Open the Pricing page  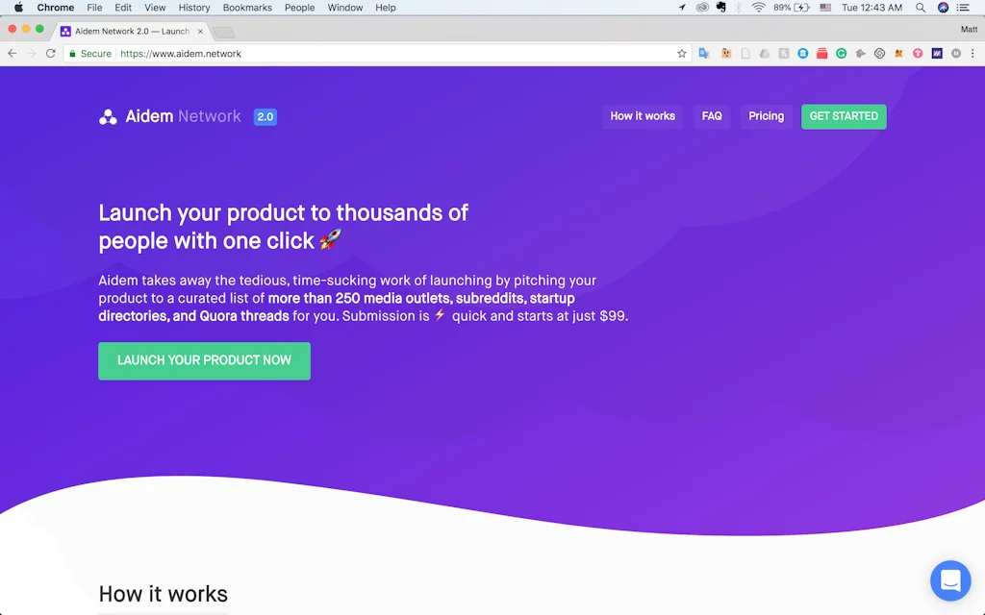pos(766,116)
